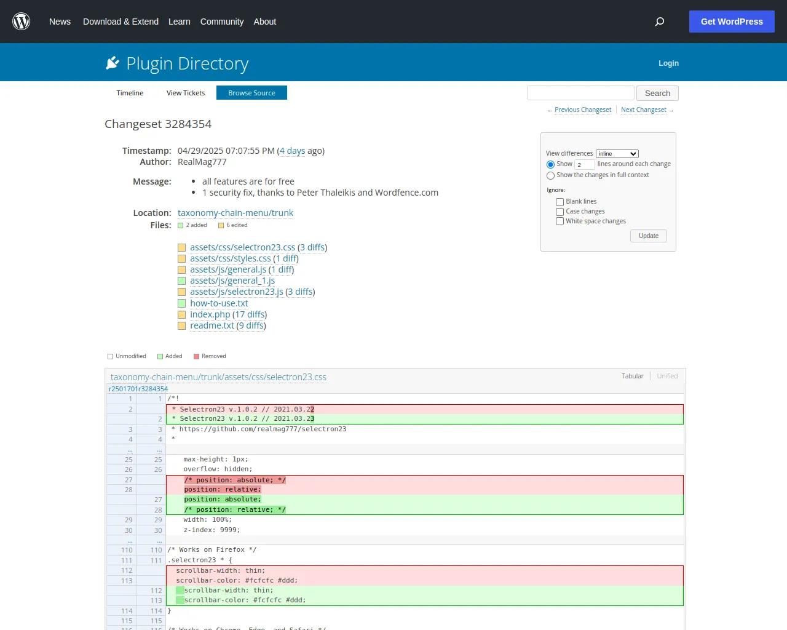This screenshot has height=630, width=787.
Task: Open revision r2501701 link
Action: pos(124,389)
